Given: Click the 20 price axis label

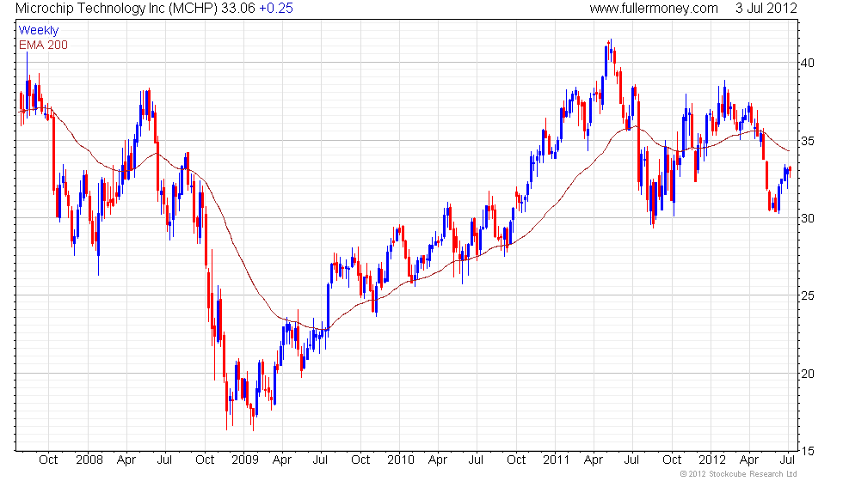Looking at the screenshot, I should (x=807, y=374).
